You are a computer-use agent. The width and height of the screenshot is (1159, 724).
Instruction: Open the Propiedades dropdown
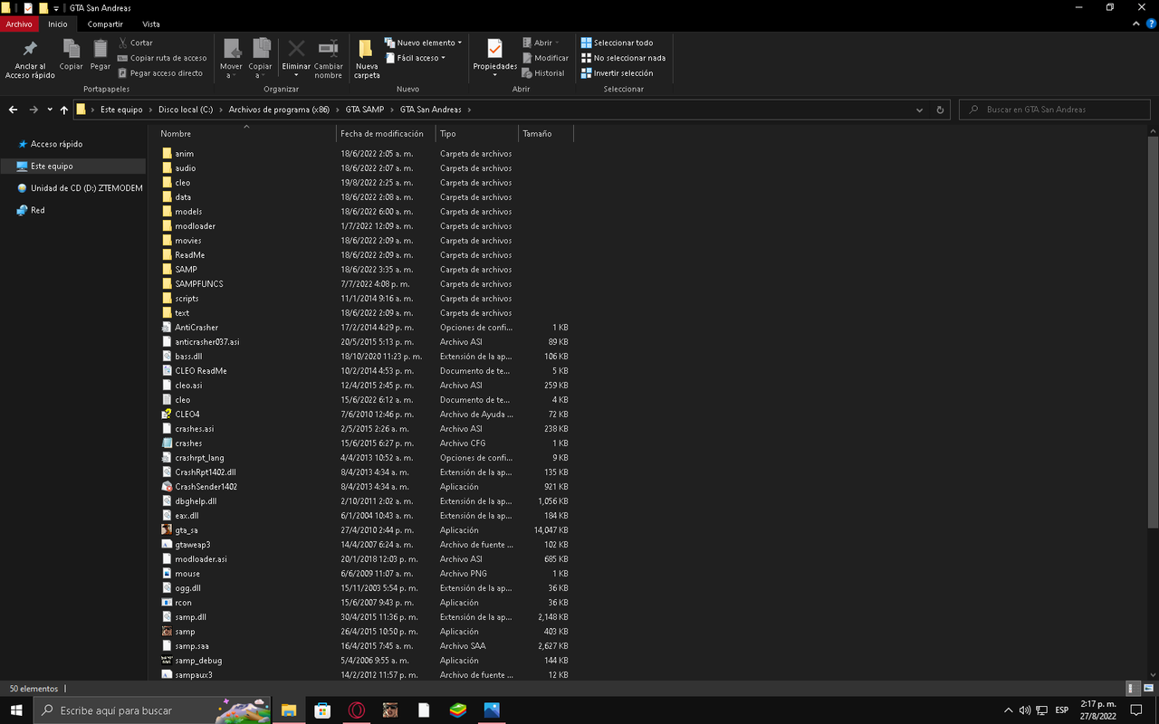[494, 74]
